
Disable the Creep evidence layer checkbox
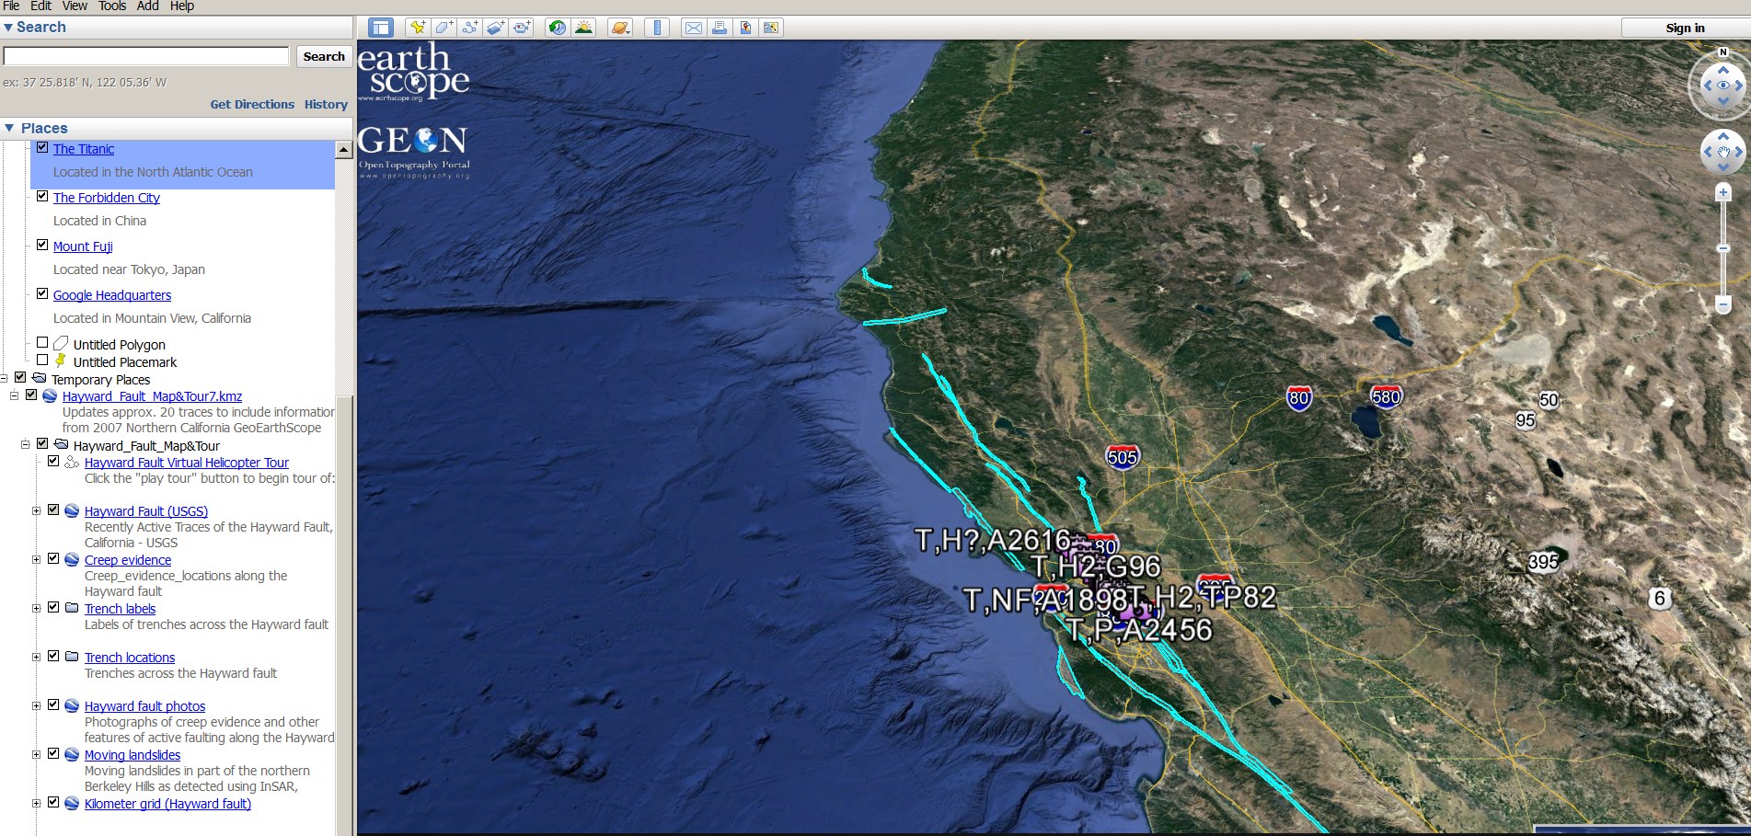click(53, 558)
